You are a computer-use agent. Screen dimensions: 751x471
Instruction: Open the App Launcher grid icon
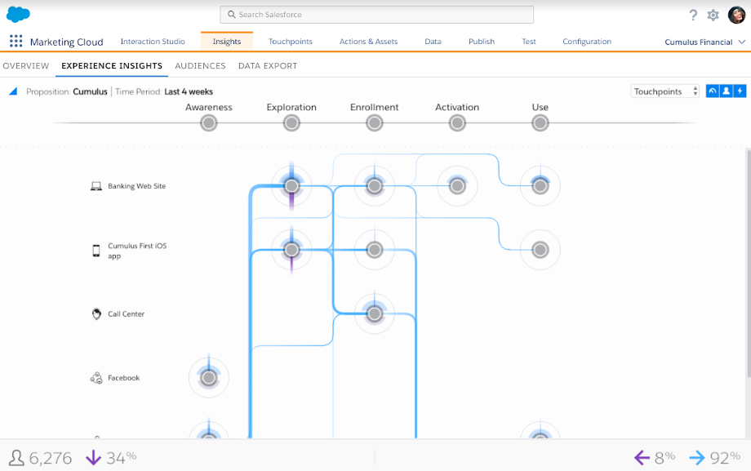[16, 42]
